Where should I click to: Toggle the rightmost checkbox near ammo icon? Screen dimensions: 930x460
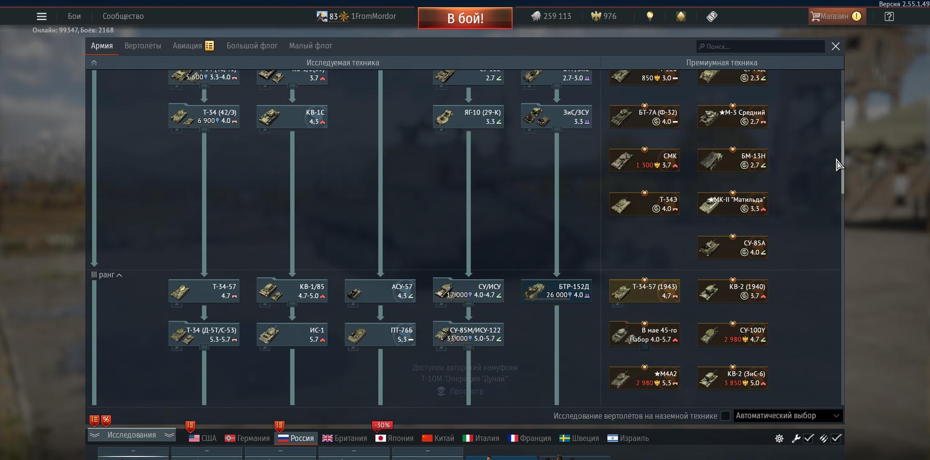click(x=836, y=439)
